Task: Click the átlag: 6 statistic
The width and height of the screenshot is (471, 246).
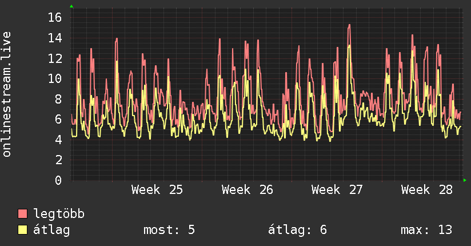Action: coord(297,230)
